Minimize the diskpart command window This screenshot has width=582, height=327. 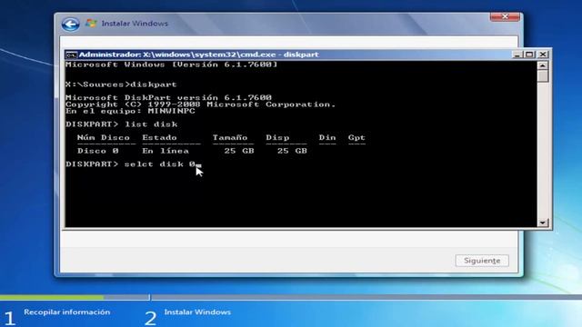click(x=517, y=54)
